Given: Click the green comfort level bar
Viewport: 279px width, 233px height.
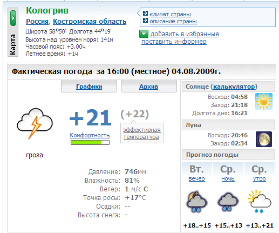Looking at the screenshot, I should coord(90,143).
